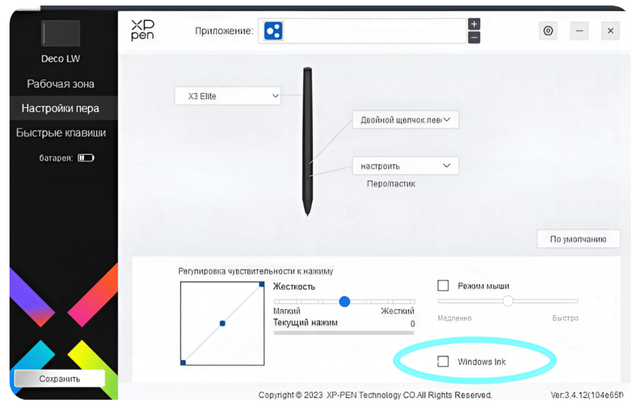Click the Быстро label
Screen dimensions: 640x404
(x=565, y=319)
